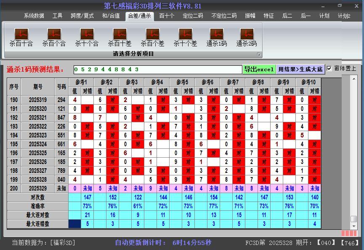Open the 定位二码 tab
The image size is (364, 250).
click(x=193, y=16)
